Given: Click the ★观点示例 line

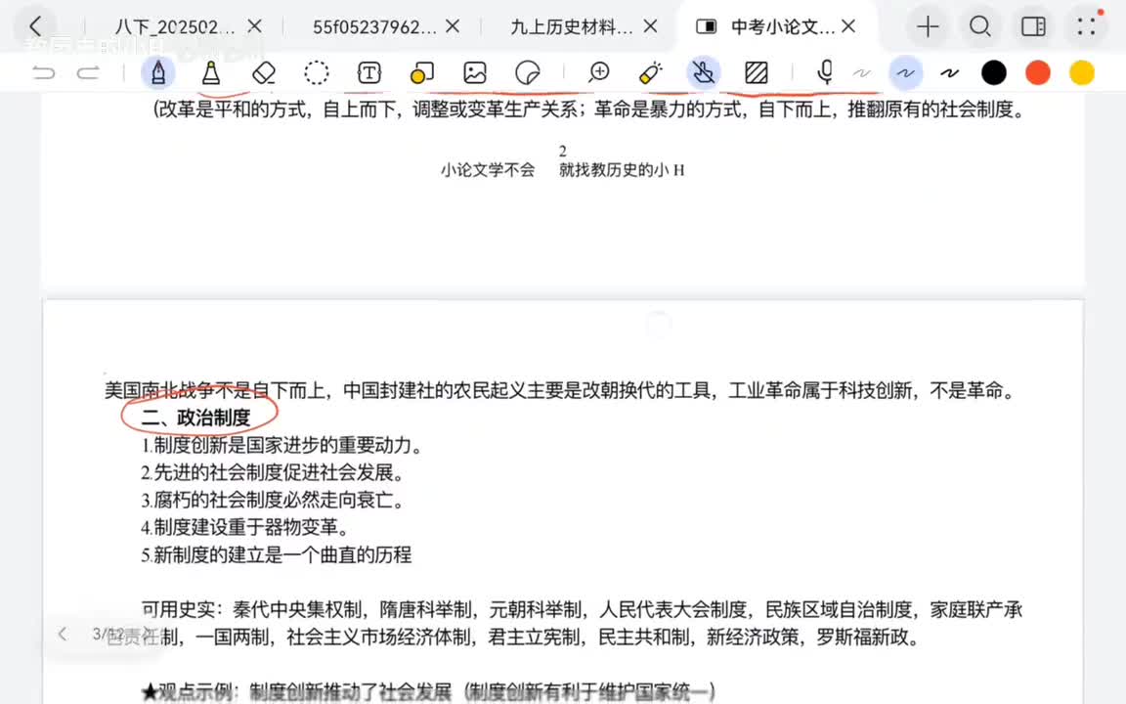Looking at the screenshot, I should pos(429,692).
